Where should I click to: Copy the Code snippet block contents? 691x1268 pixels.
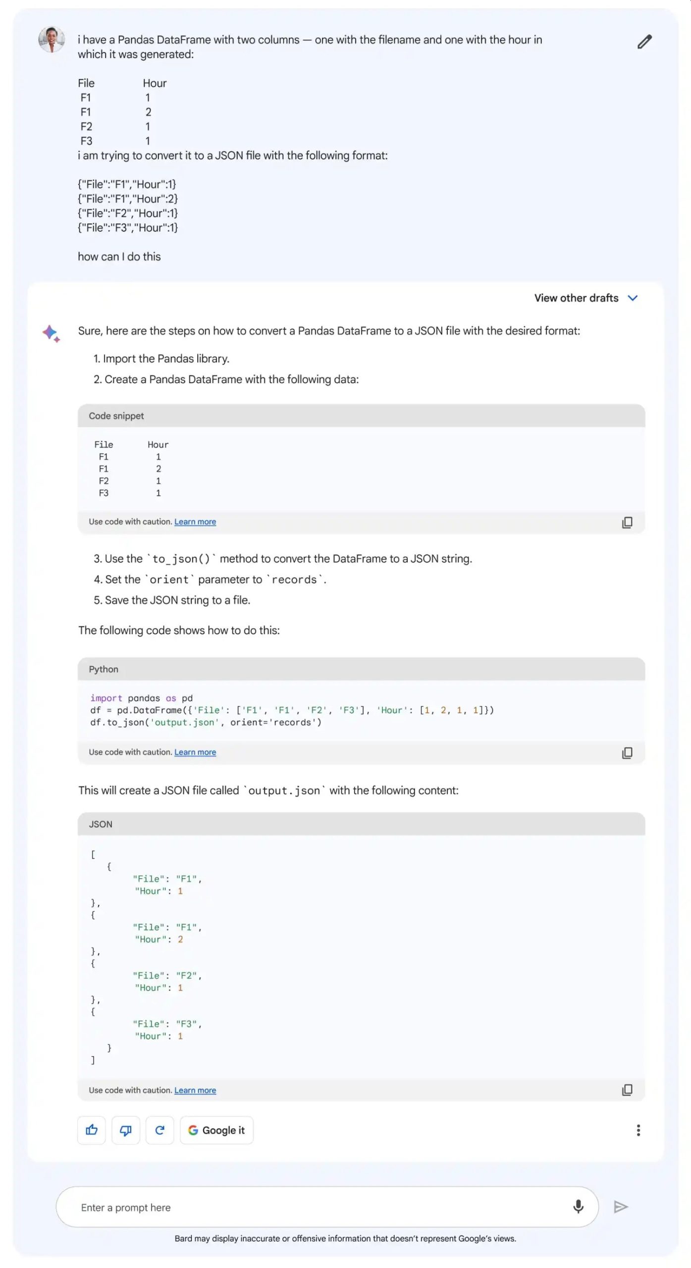627,523
